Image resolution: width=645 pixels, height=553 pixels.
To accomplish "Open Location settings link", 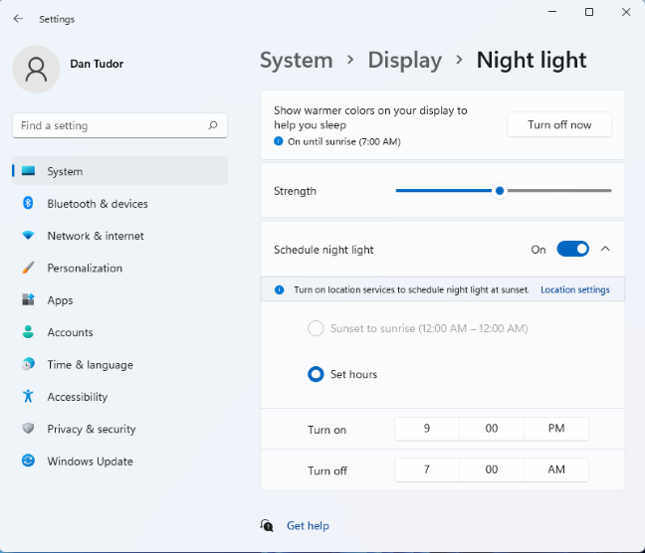I will (575, 289).
